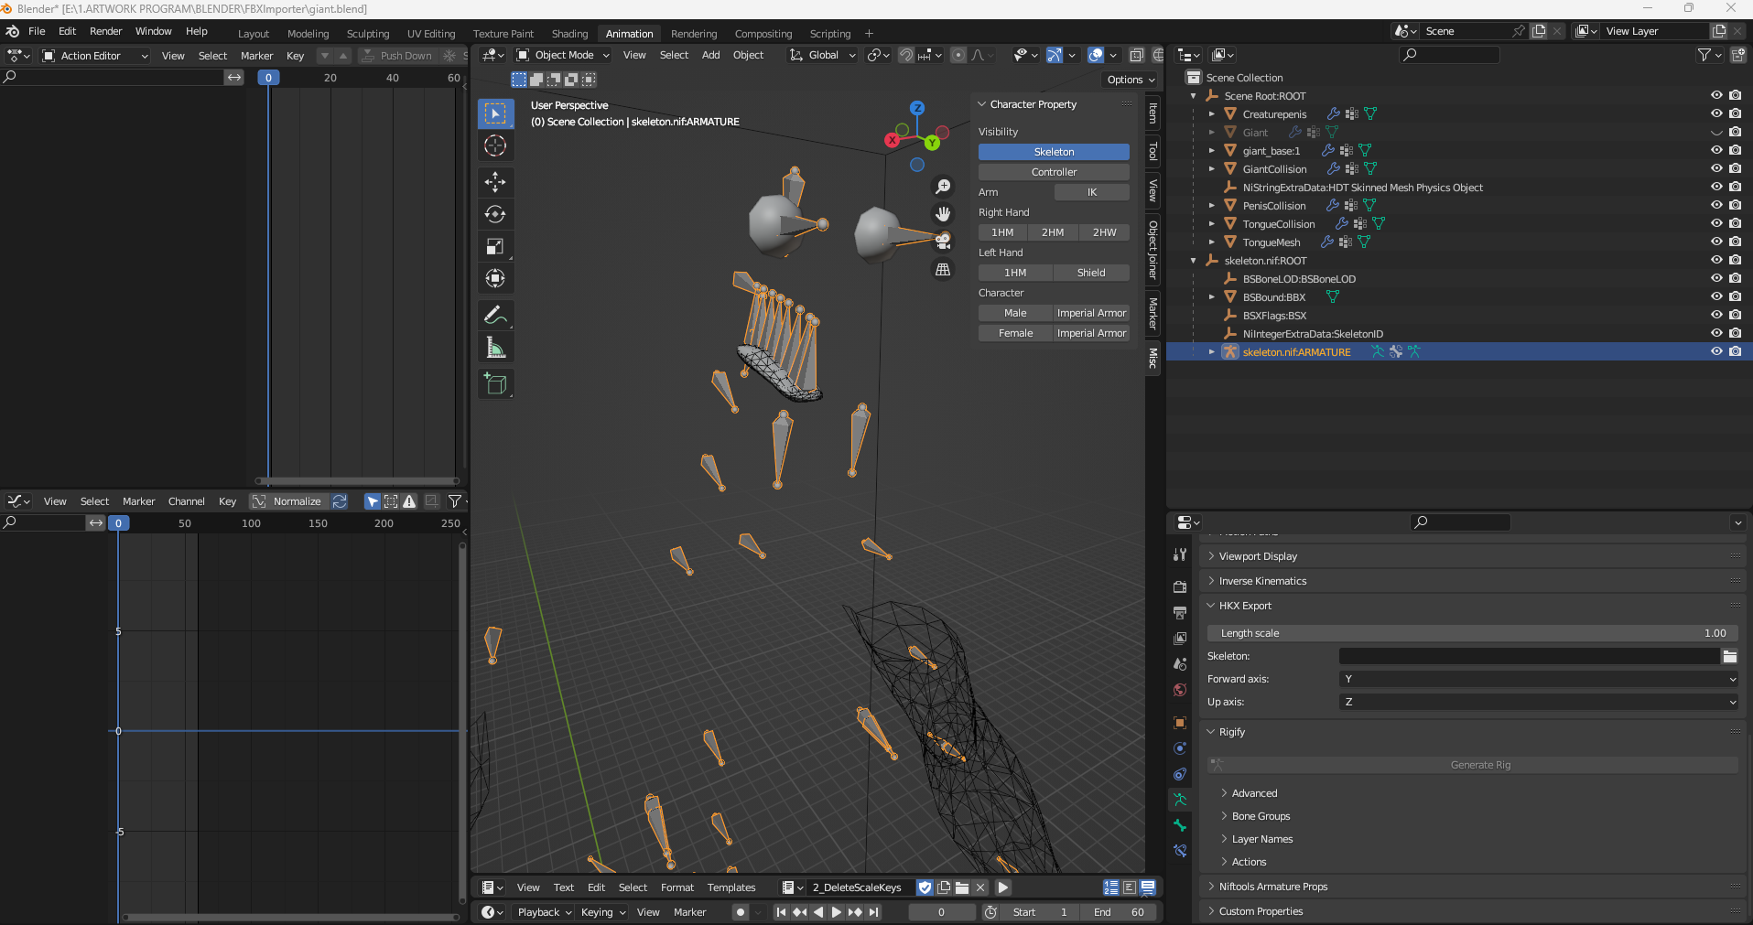This screenshot has width=1753, height=925.
Task: Open the Forward axis dropdown
Action: coord(1538,679)
